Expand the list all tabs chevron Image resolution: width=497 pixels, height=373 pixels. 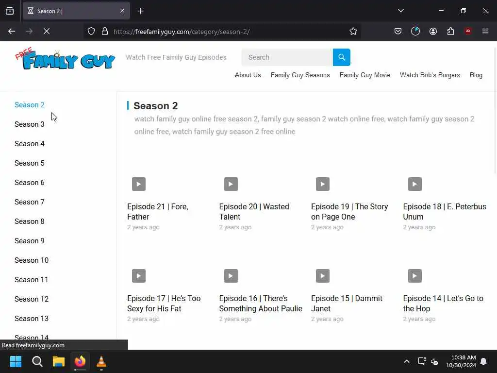pos(400,11)
